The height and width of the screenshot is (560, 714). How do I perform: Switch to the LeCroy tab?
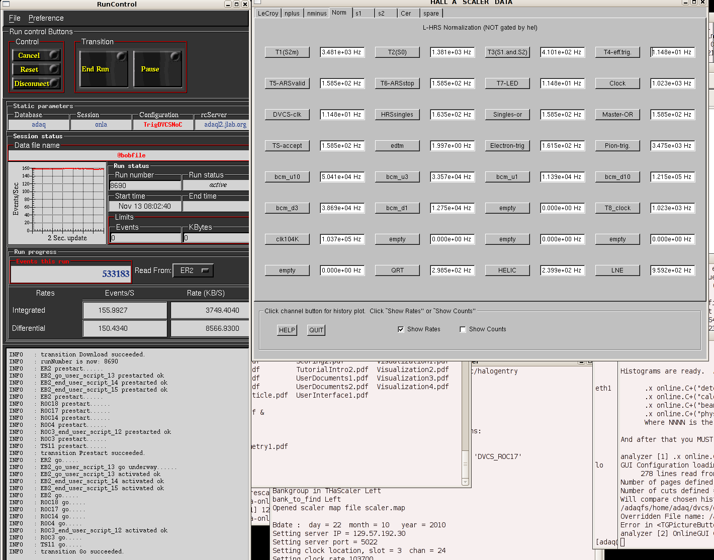click(268, 14)
